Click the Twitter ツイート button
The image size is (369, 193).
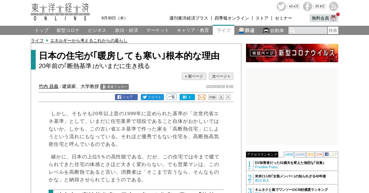click(152, 97)
